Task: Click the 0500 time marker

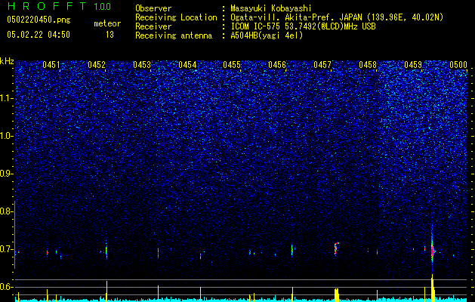Action: coord(458,65)
